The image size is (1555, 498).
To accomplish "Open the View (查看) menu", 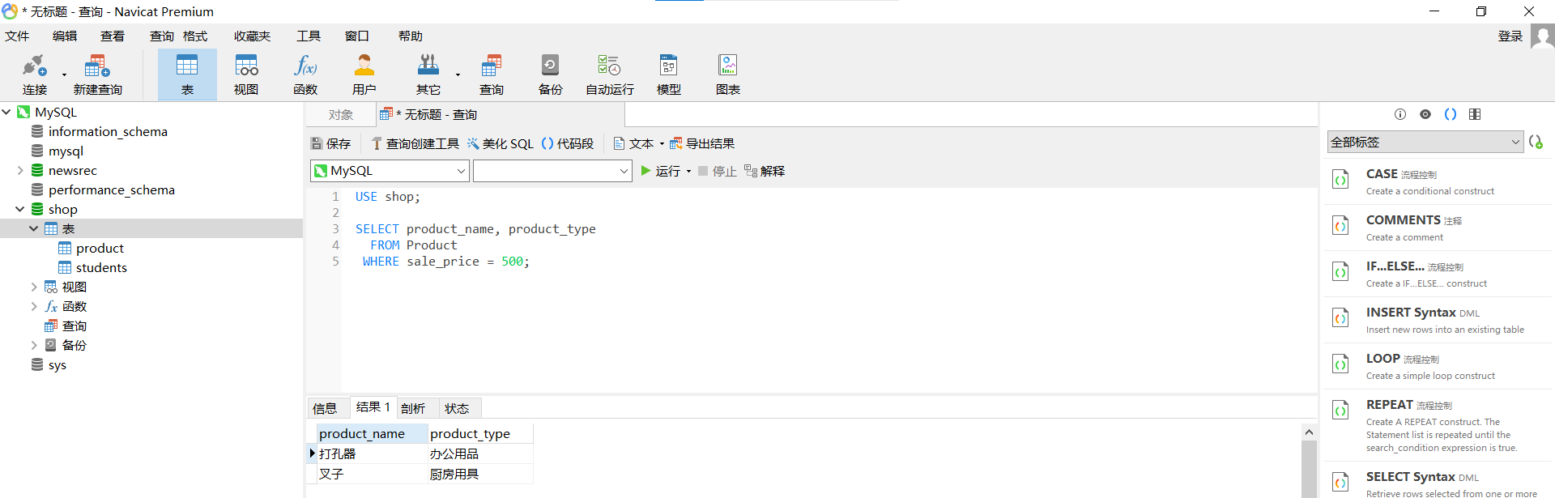I will [113, 36].
